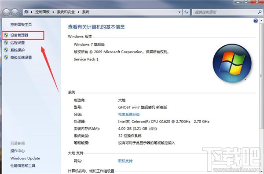
Task: Expand arrow after 系统和安全 breadcrumb
Action: point(78,12)
